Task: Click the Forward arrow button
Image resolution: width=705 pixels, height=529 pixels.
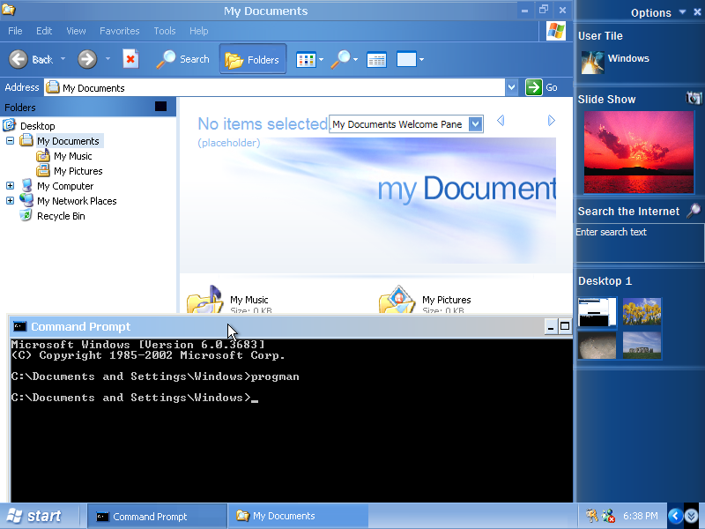Action: (87, 59)
